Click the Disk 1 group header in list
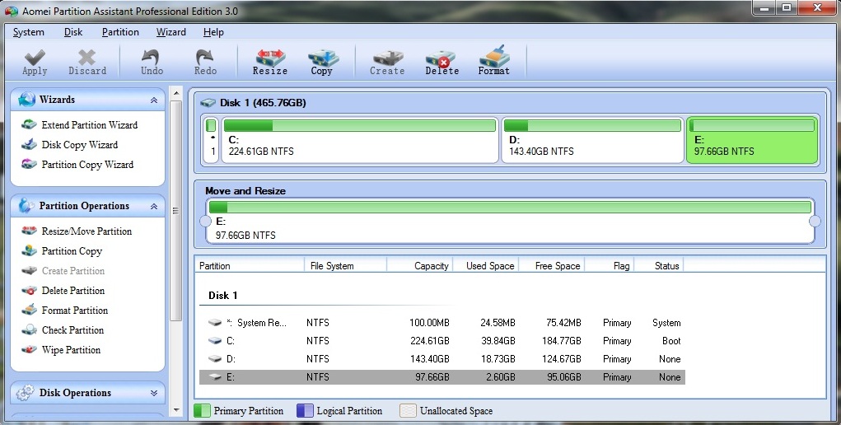 (x=222, y=296)
